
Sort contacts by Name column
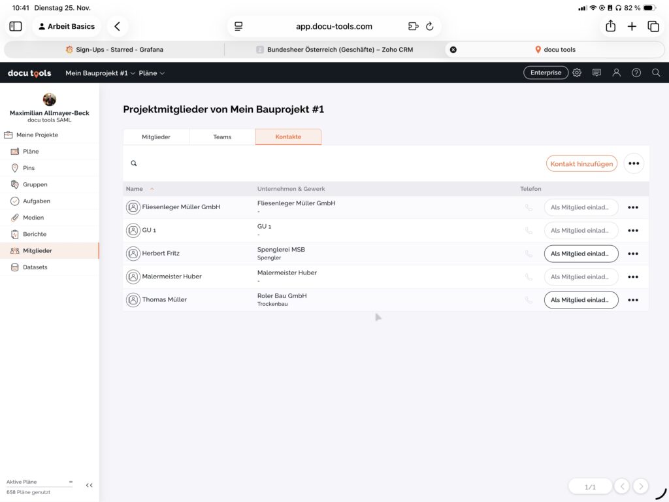(135, 189)
